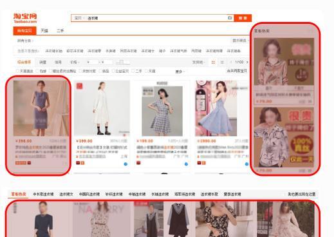Sort by 信用
Screen dimensions: 334x237
[x=58, y=62]
